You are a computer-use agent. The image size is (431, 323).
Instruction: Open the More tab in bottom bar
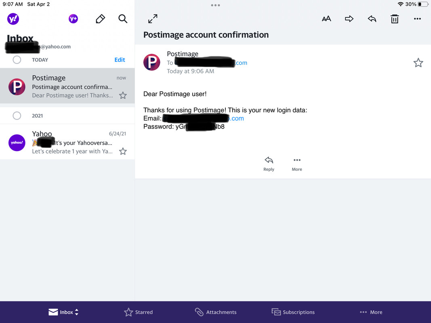(371, 312)
